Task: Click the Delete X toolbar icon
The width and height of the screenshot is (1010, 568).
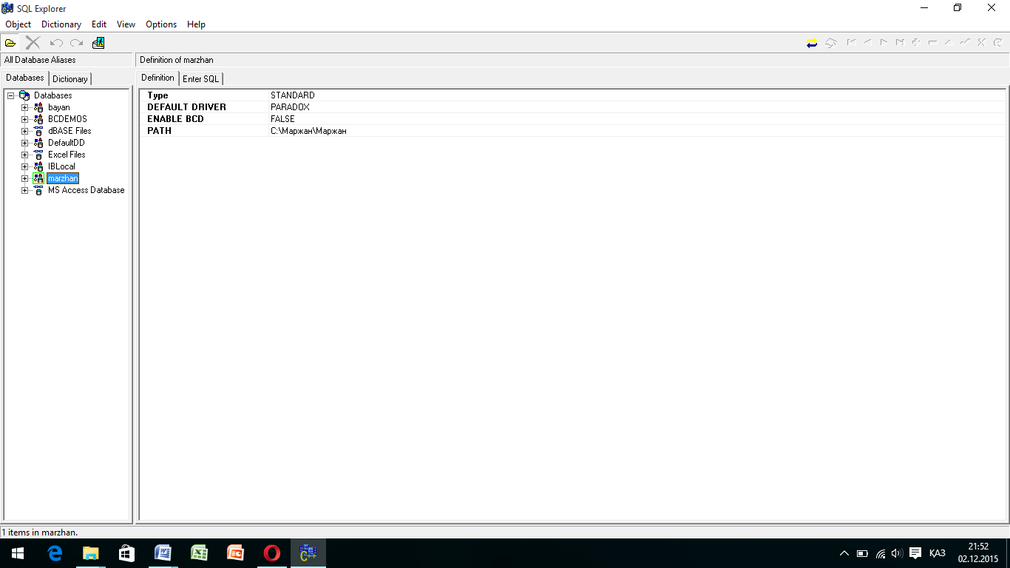Action: point(33,43)
